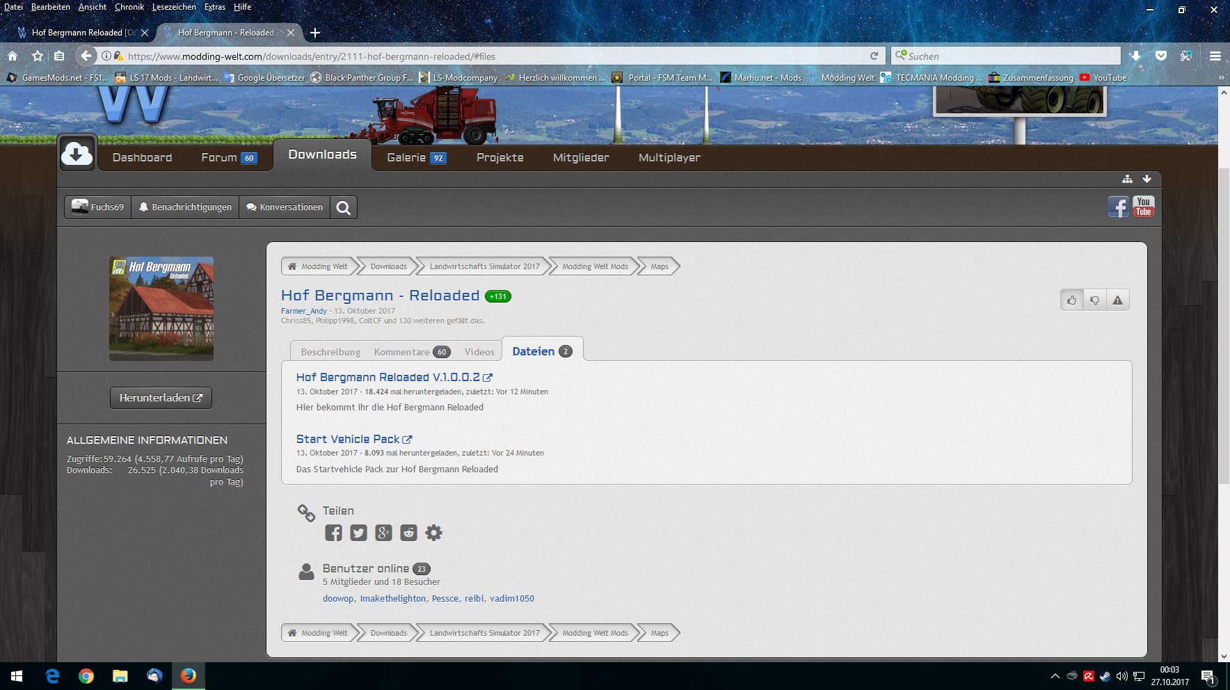The image size is (1230, 690).
Task: Switch to the Beschreibung tab
Action: point(330,352)
